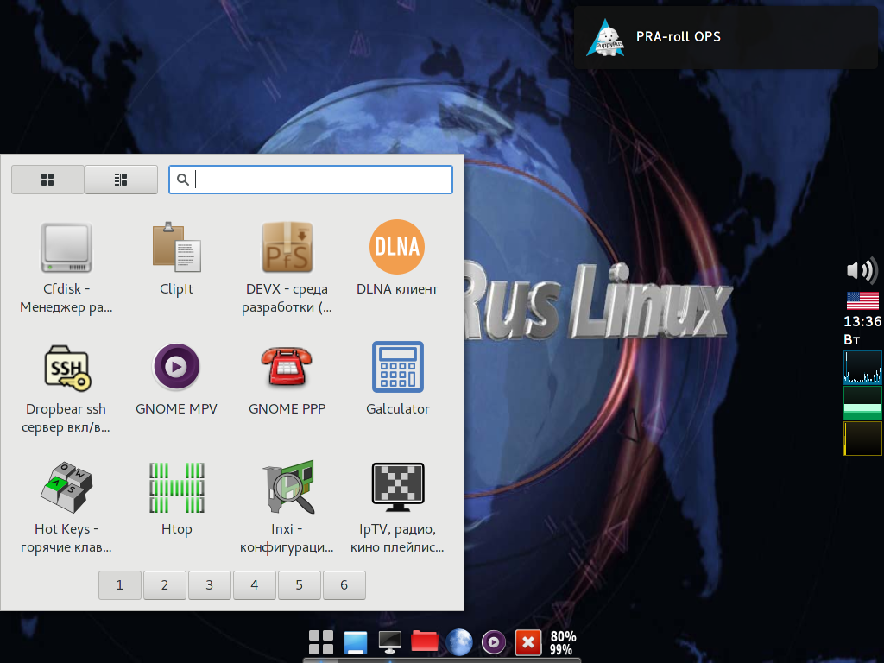Open the volume control in tray

tap(861, 271)
